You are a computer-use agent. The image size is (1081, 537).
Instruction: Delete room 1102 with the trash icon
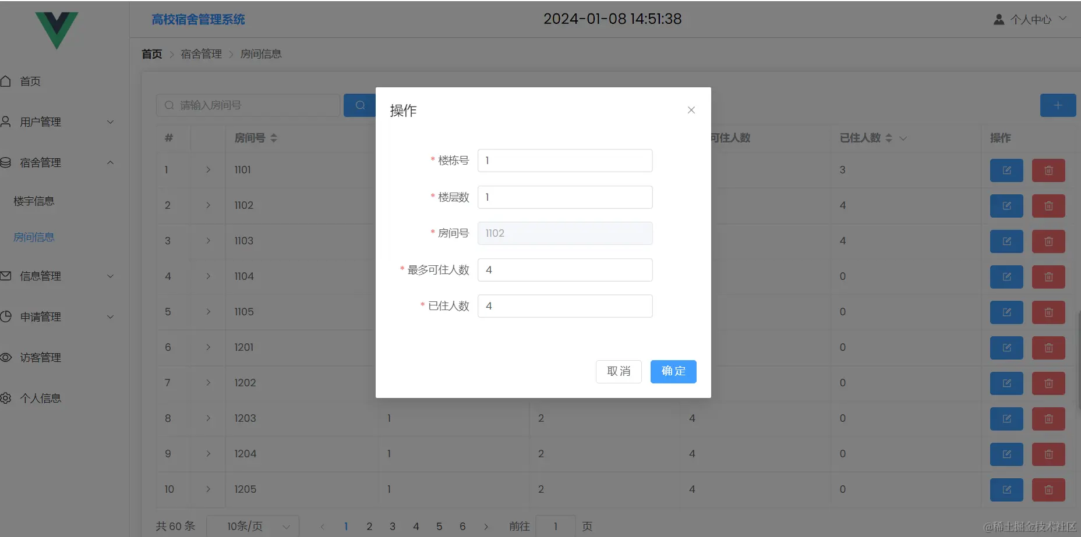click(1048, 206)
